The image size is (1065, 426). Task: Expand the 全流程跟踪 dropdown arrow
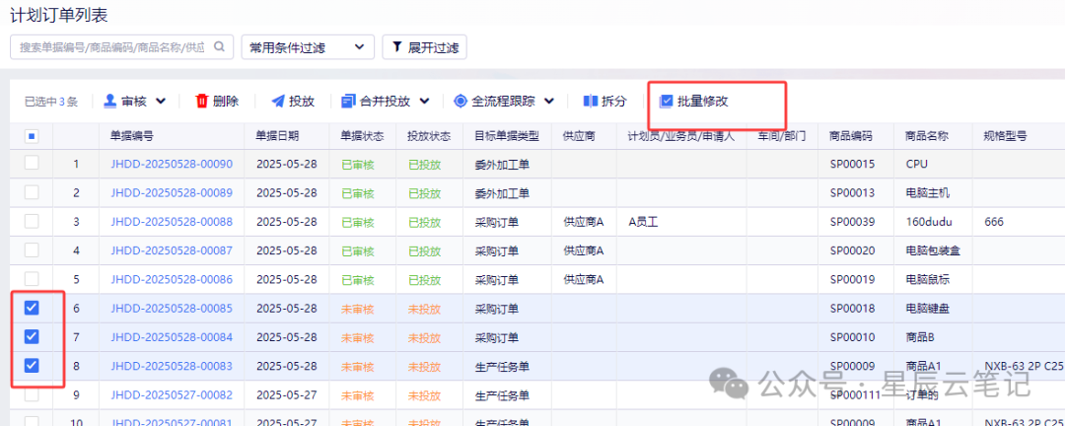click(x=549, y=102)
